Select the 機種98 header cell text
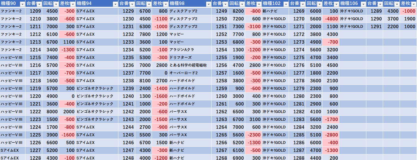417x160 pixels. (x=177, y=4)
